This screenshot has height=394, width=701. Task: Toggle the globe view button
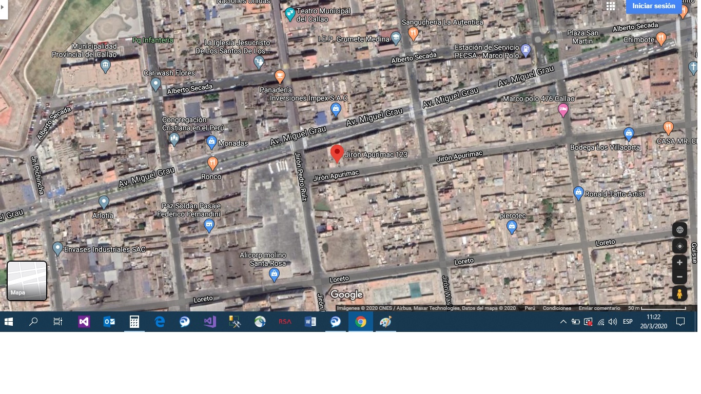pos(679,230)
